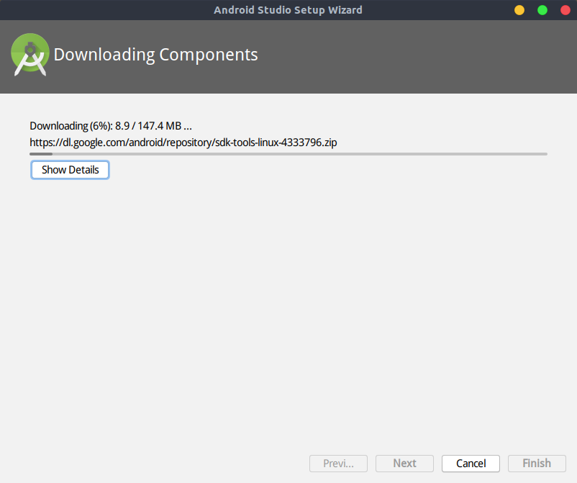Click the Android Studio Setup Wizard title bar

(x=288, y=9)
